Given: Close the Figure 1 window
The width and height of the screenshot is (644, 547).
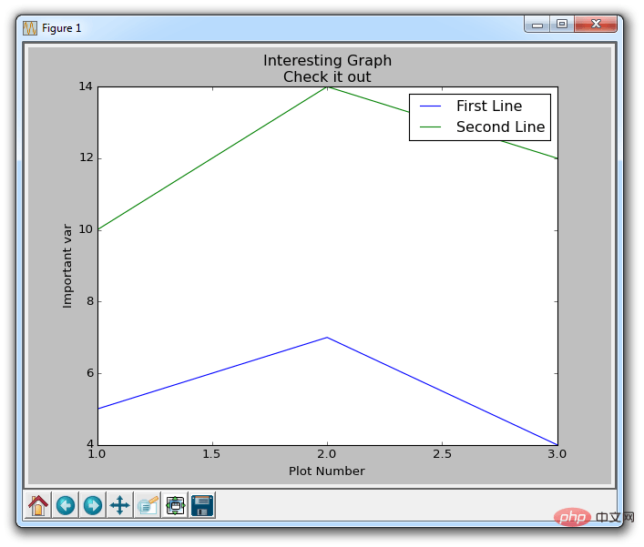Looking at the screenshot, I should 596,25.
